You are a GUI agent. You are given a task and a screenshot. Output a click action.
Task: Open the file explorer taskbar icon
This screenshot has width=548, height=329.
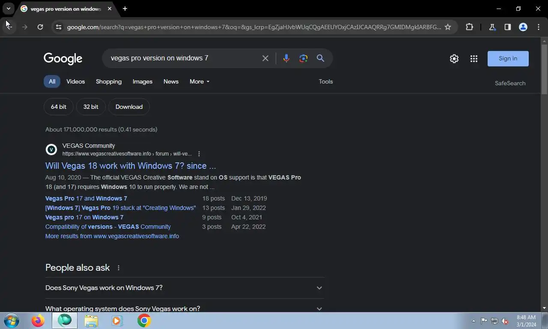[x=91, y=320]
